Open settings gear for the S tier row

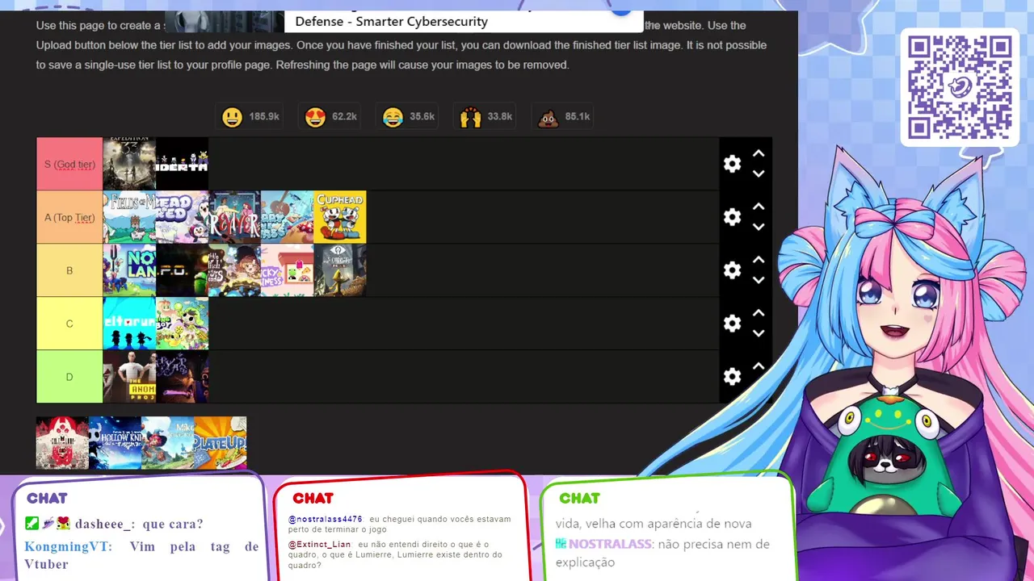tap(732, 164)
